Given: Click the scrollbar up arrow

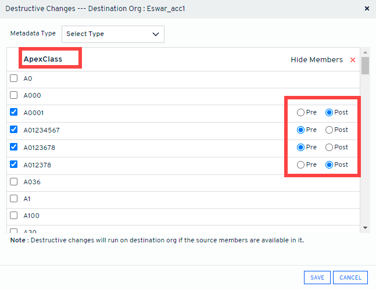Looking at the screenshot, I should [x=365, y=52].
